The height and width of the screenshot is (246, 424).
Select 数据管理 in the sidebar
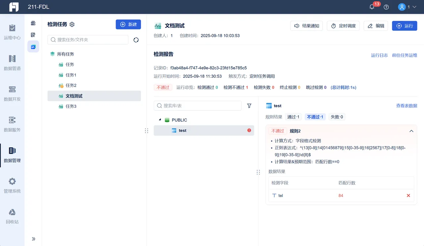pos(12,155)
